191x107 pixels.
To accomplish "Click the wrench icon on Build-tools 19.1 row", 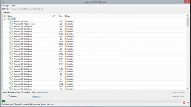I will [12, 79].
